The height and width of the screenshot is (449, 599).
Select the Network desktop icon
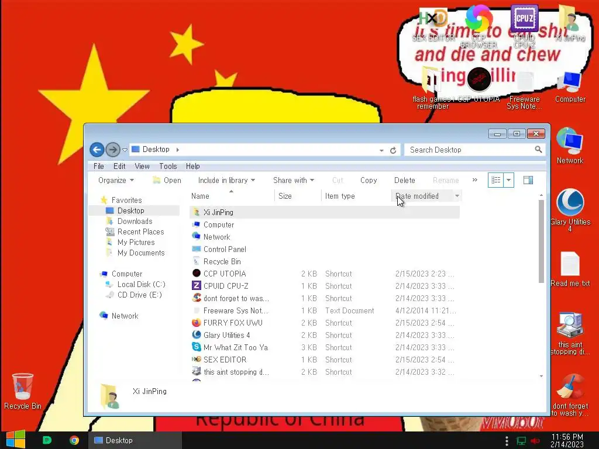[570, 146]
